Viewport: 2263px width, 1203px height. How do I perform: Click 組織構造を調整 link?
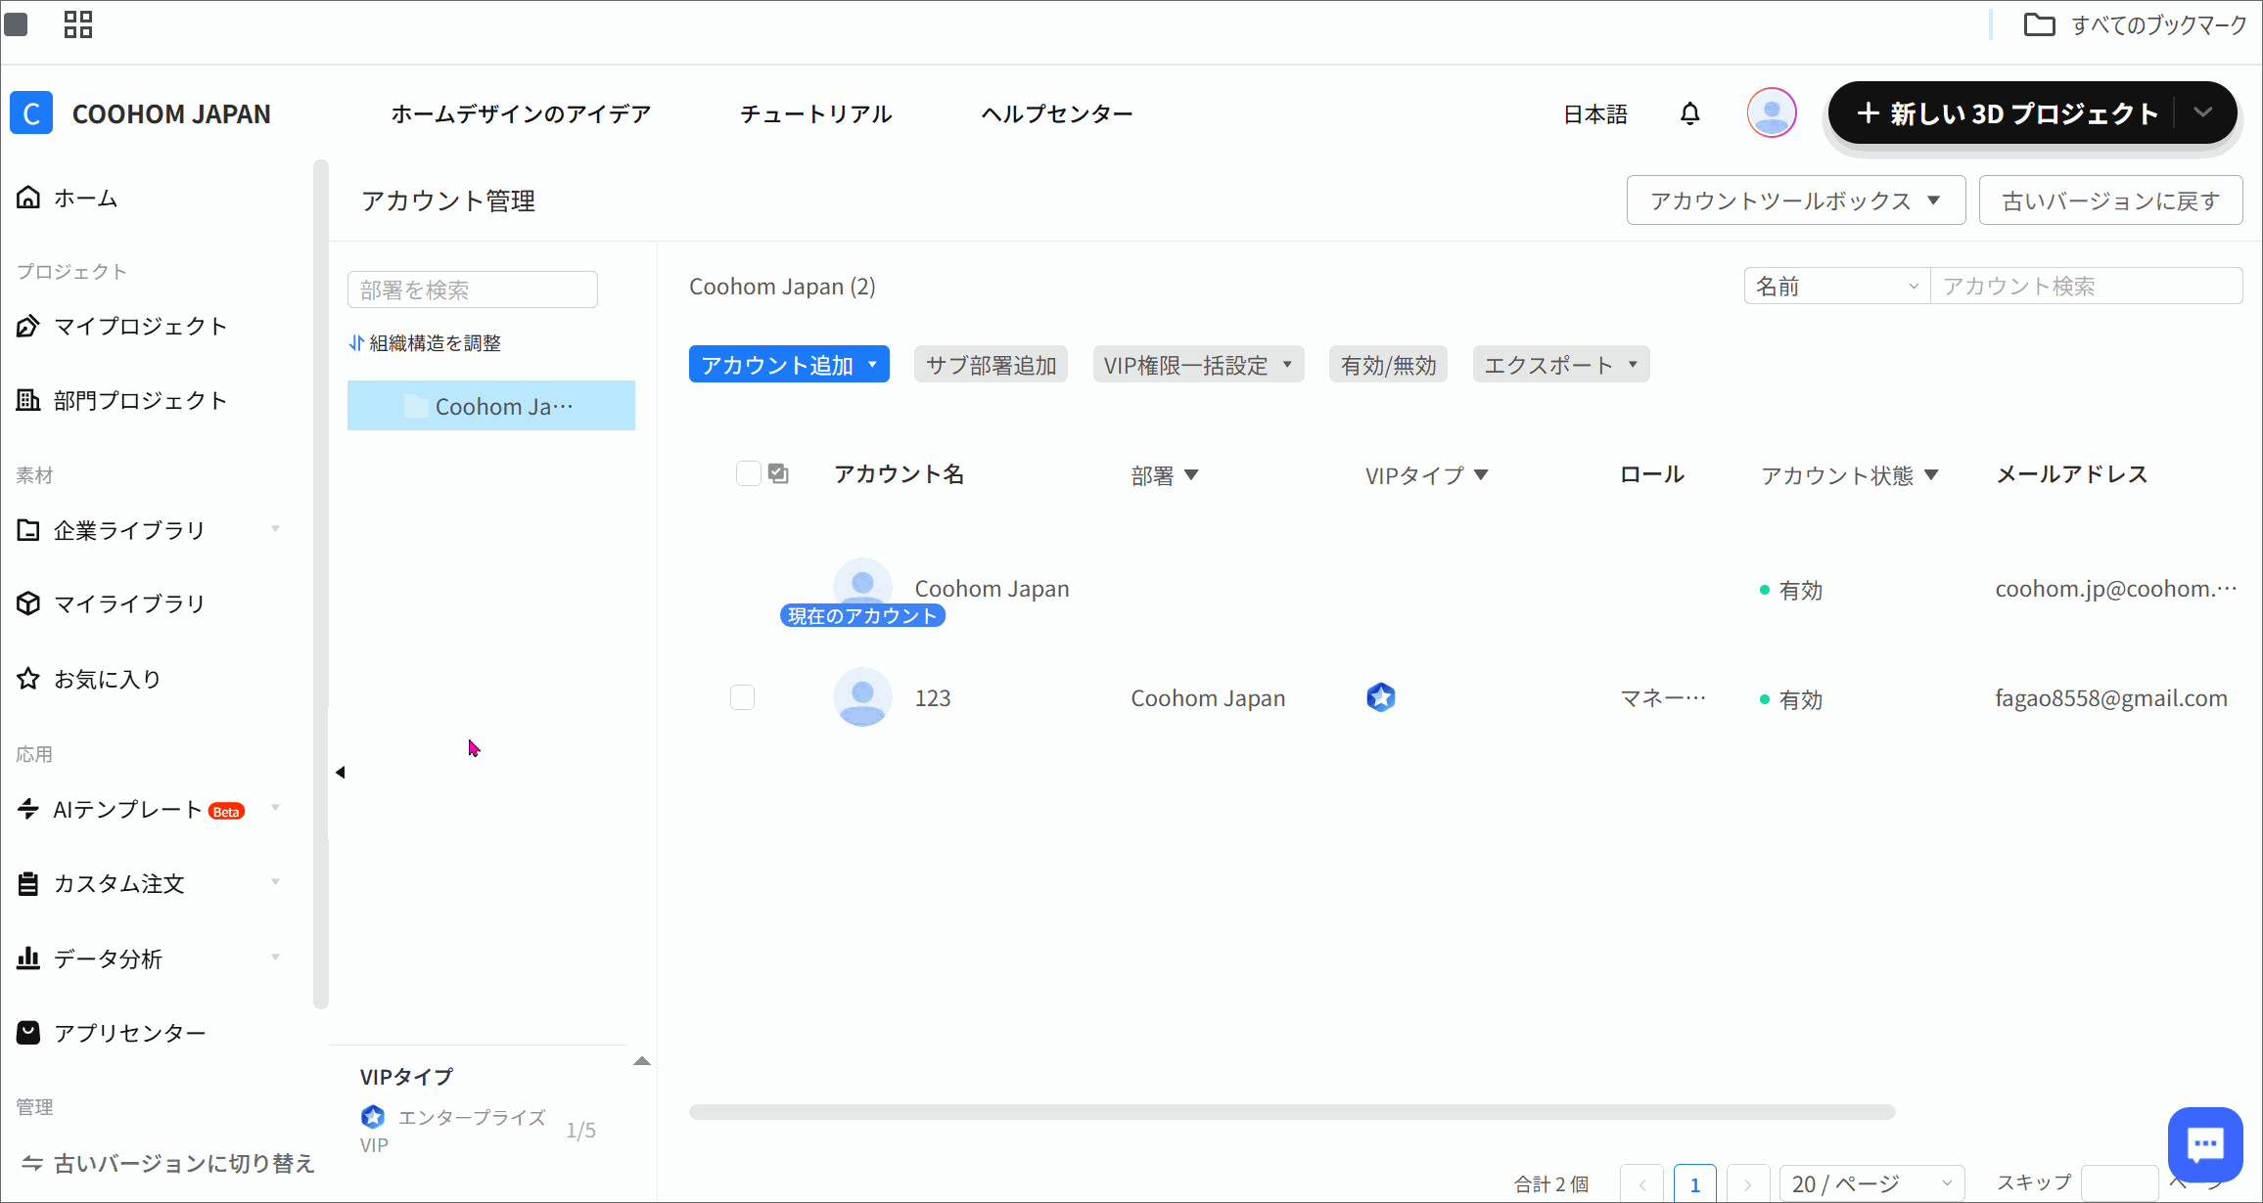point(435,343)
